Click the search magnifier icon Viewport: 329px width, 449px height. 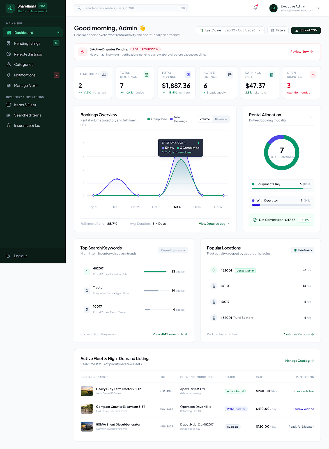click(x=79, y=8)
